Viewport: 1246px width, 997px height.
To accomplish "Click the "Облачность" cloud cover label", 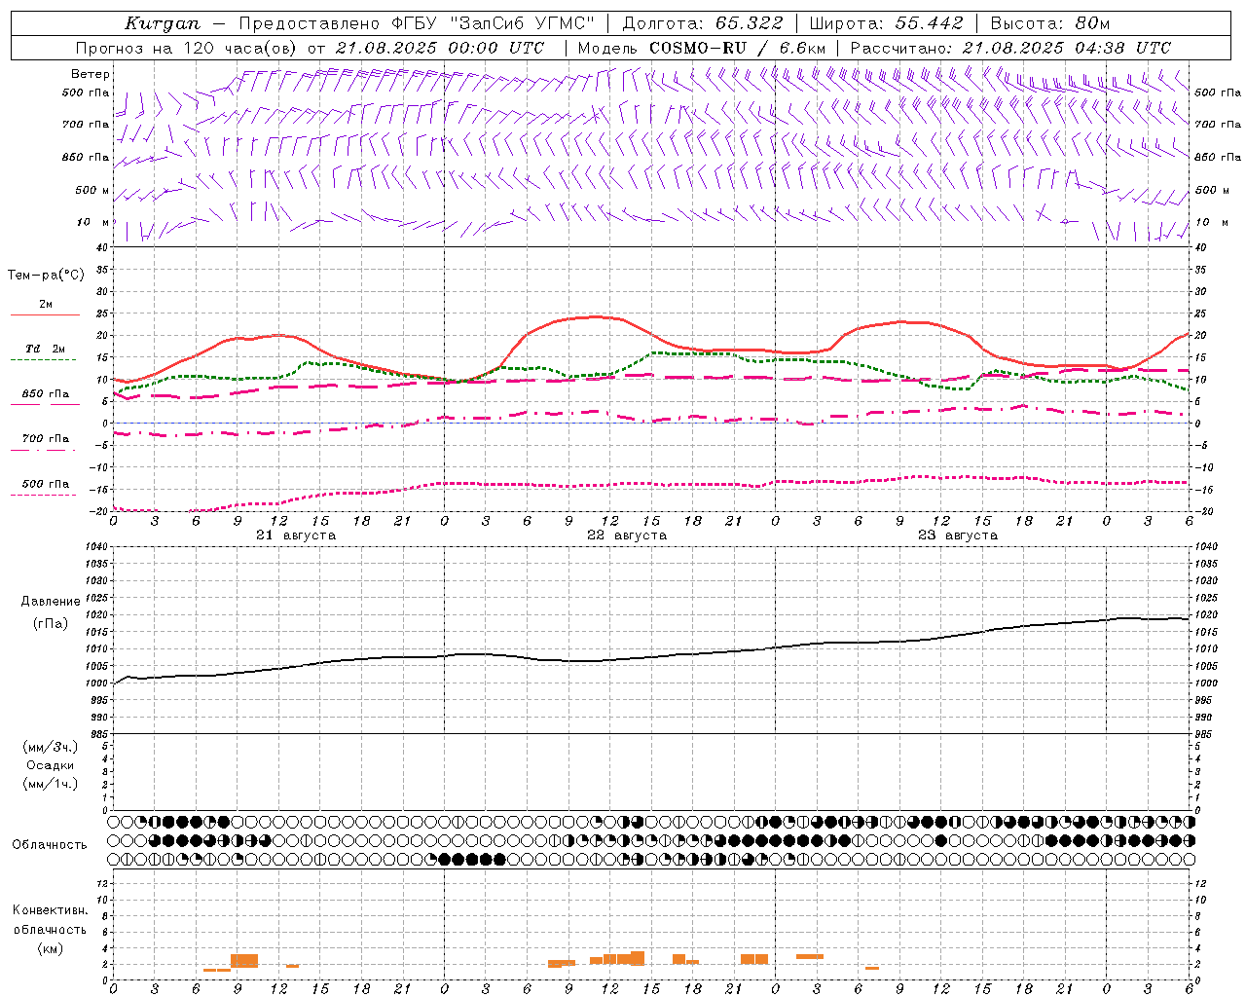I will tap(50, 845).
